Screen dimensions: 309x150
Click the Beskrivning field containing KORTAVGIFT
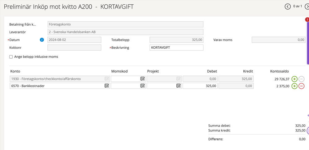point(176,48)
